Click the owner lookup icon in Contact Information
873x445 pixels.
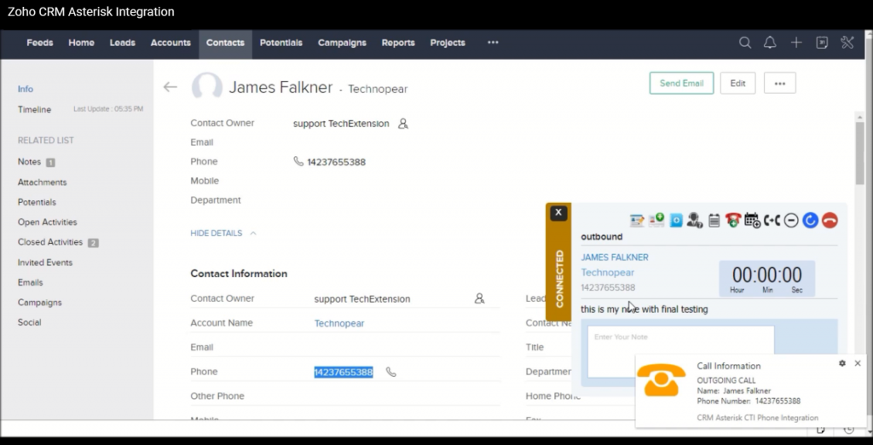(479, 299)
